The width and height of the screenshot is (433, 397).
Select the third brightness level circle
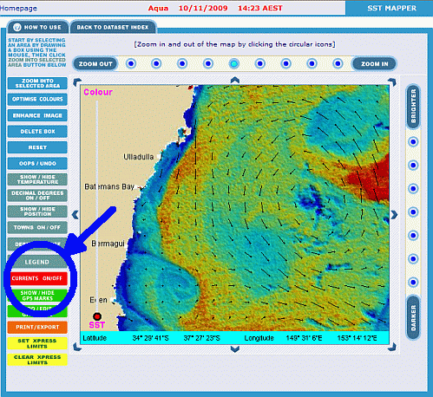[413, 189]
